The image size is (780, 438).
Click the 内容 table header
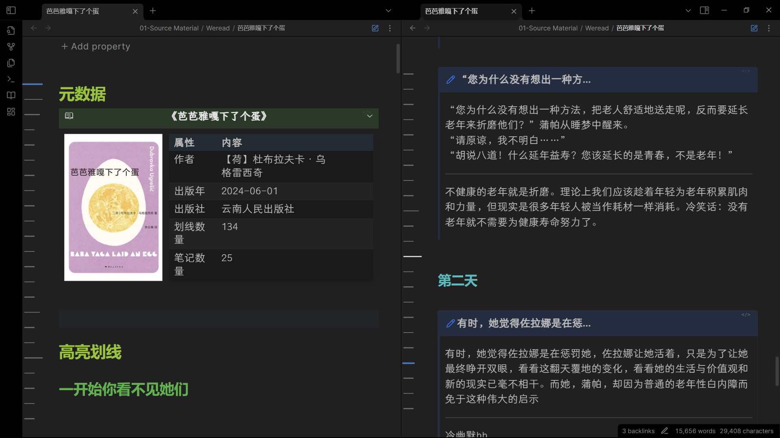(232, 143)
